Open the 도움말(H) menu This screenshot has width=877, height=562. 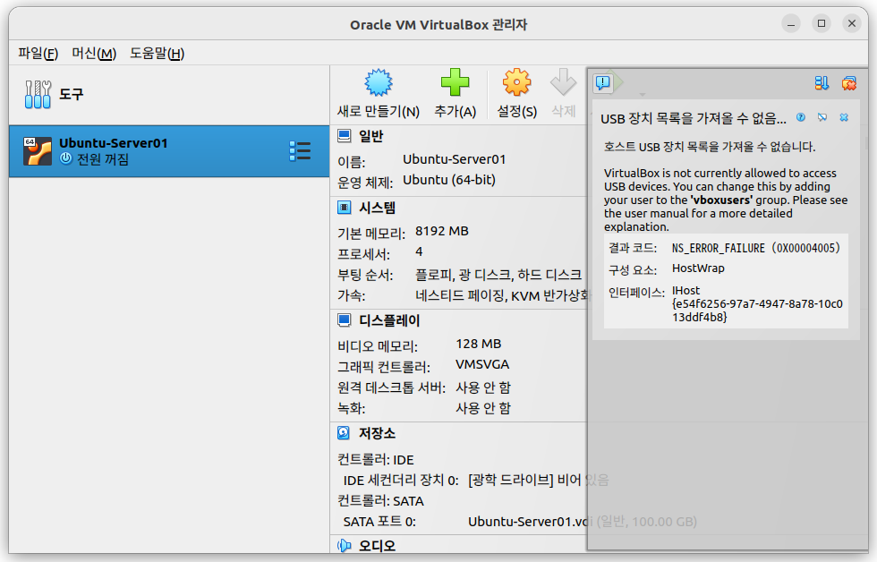(x=158, y=53)
